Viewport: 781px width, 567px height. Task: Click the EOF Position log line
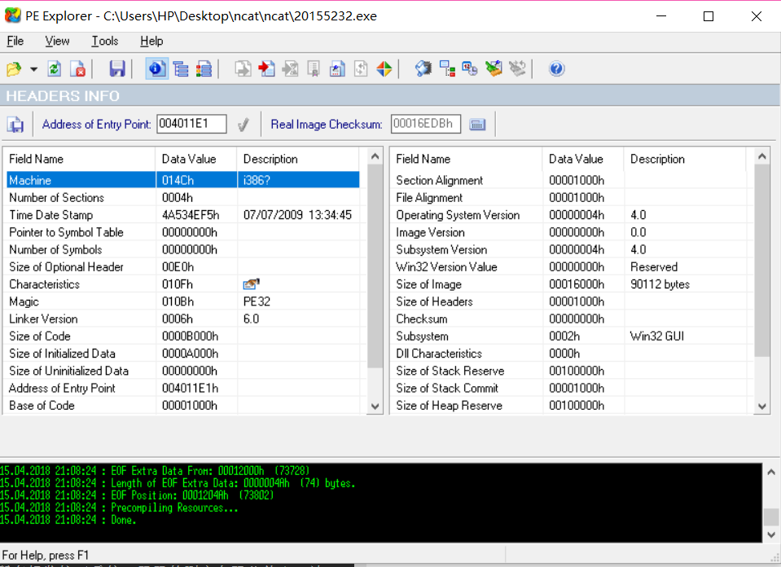tap(137, 495)
